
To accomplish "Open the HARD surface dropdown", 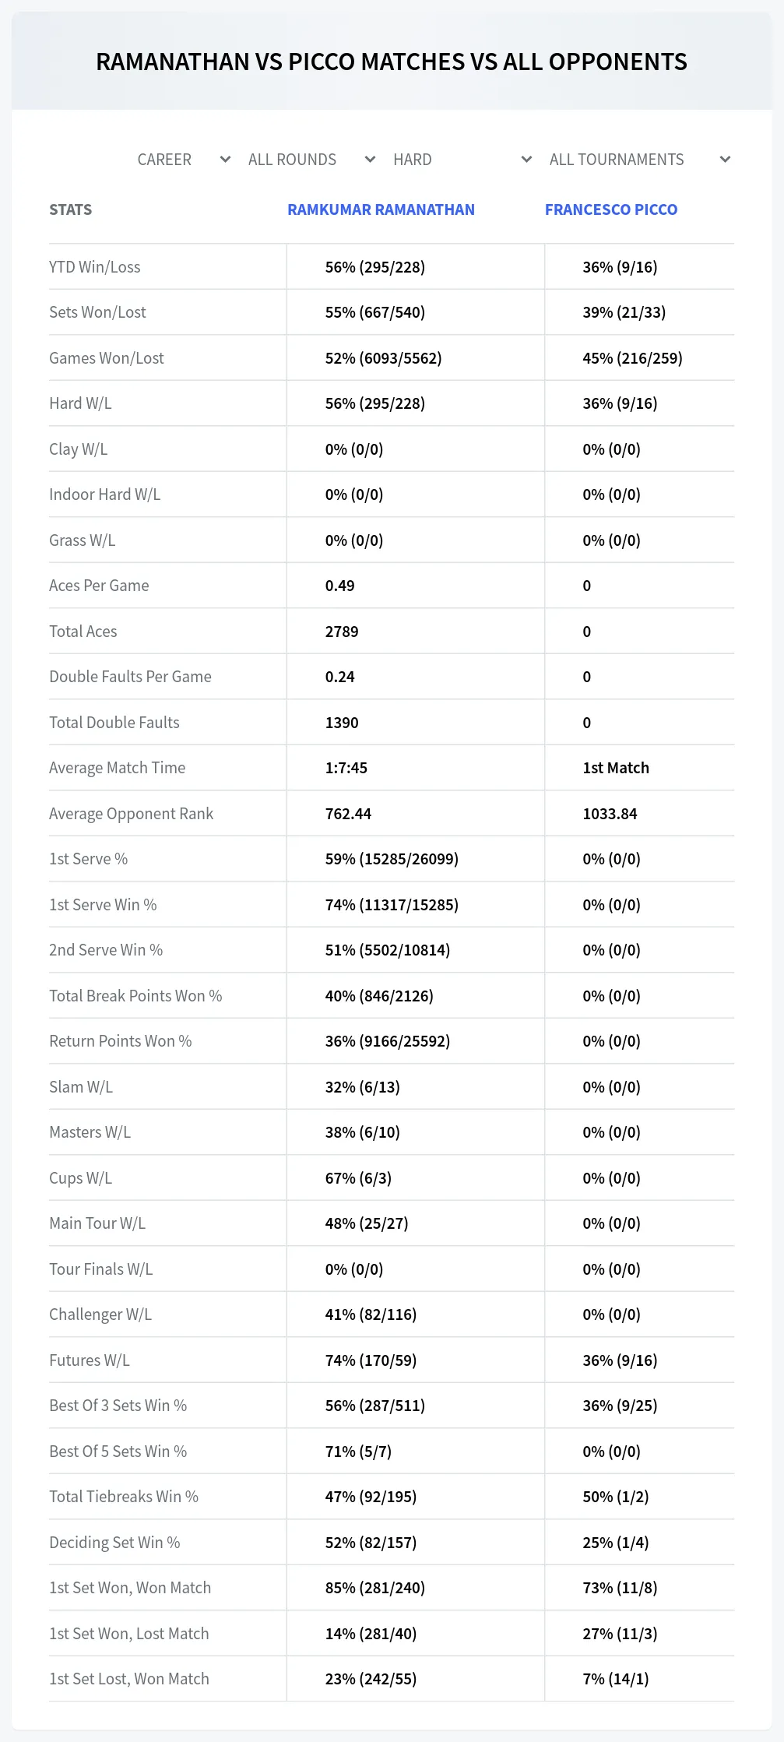I will click(462, 160).
